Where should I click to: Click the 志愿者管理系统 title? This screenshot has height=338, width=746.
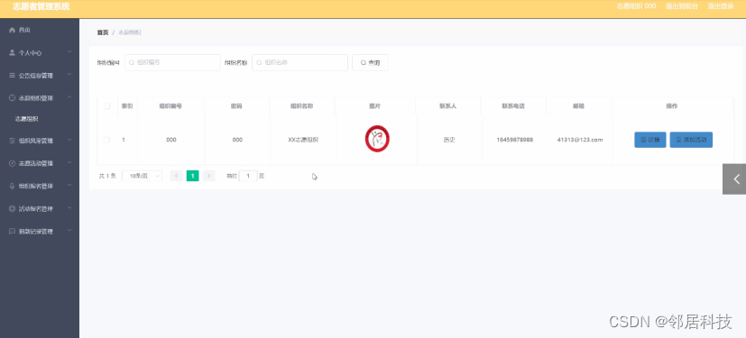(x=41, y=6)
